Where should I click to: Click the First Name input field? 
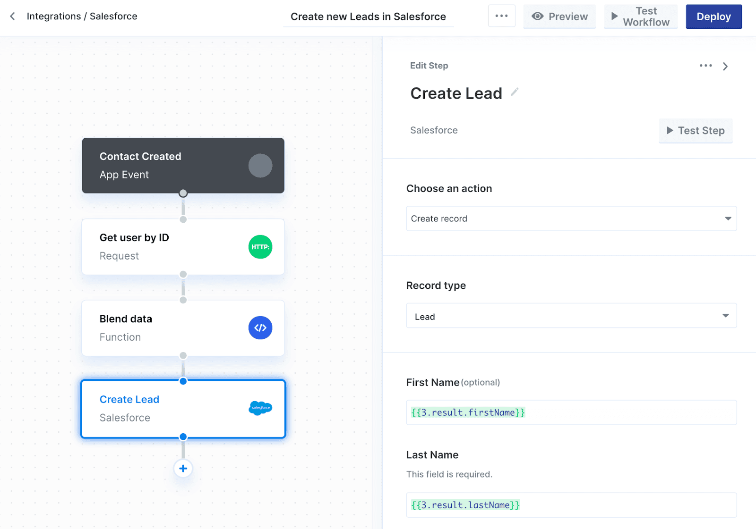(571, 412)
